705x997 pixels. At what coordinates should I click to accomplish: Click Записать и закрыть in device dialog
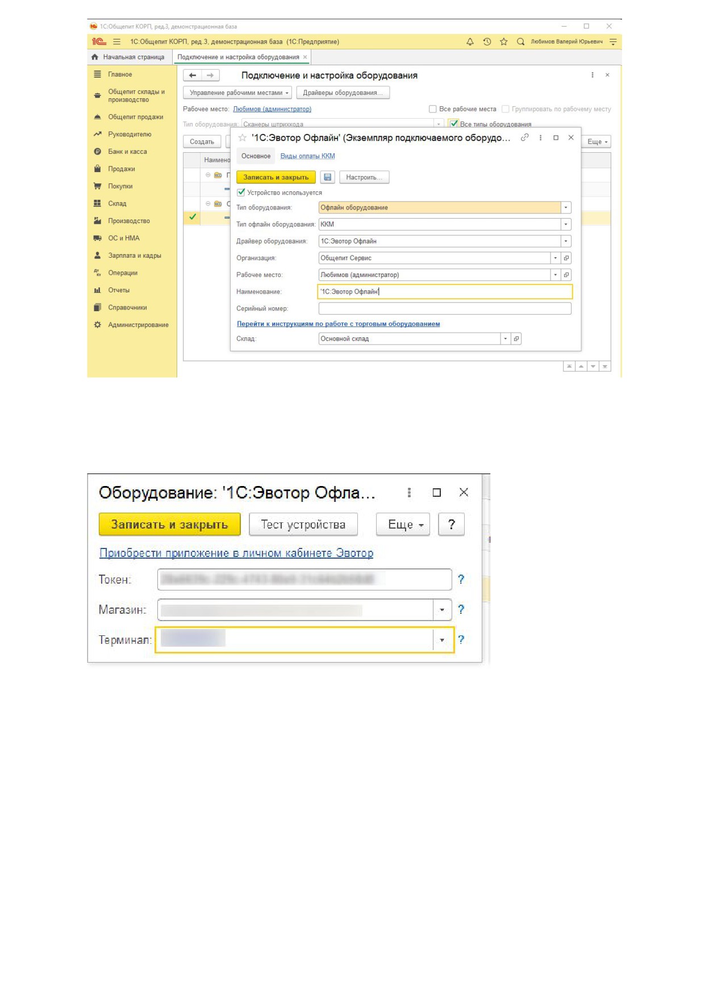tap(276, 177)
